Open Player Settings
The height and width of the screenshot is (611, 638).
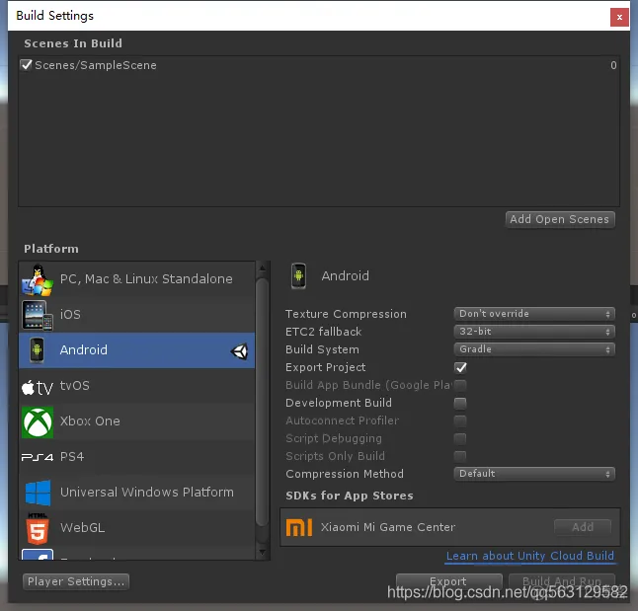click(x=76, y=581)
